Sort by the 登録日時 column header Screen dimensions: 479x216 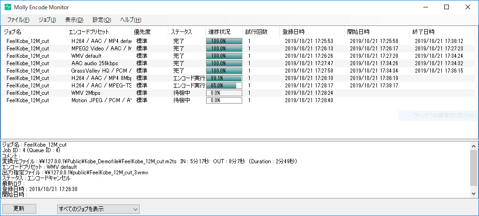click(293, 32)
